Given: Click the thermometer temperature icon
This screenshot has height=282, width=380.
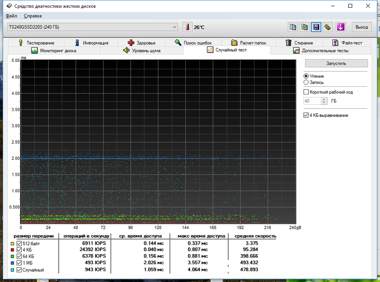Looking at the screenshot, I should tap(187, 27).
